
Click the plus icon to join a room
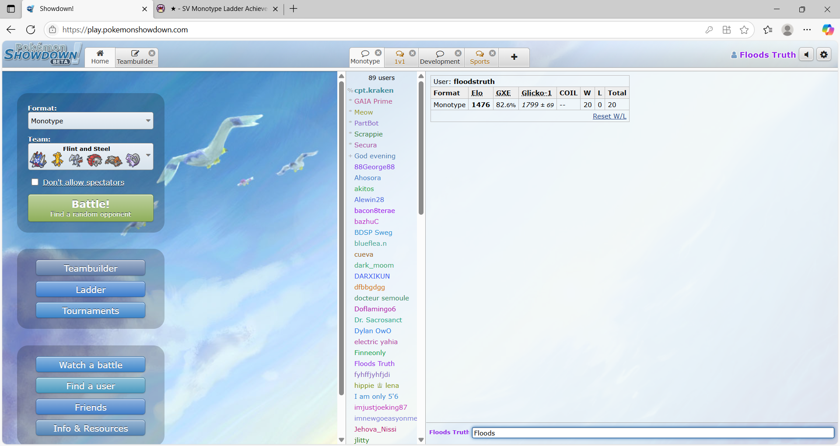[x=514, y=57]
